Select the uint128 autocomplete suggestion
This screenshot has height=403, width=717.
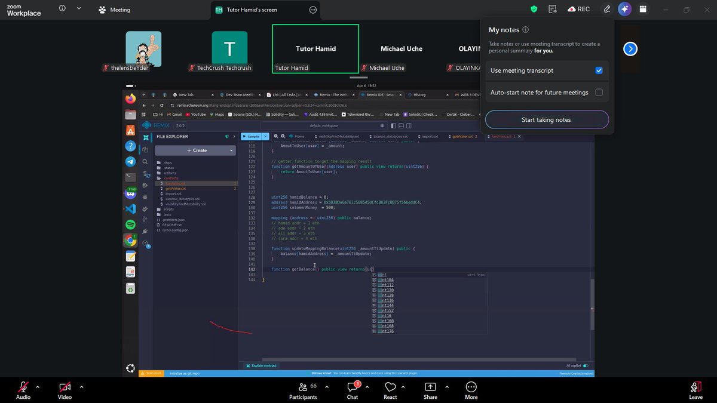point(385,295)
